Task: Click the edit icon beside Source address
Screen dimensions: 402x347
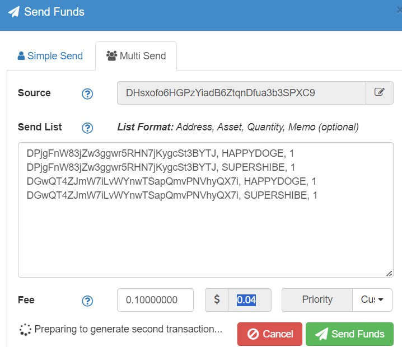Action: pyautogui.click(x=379, y=93)
